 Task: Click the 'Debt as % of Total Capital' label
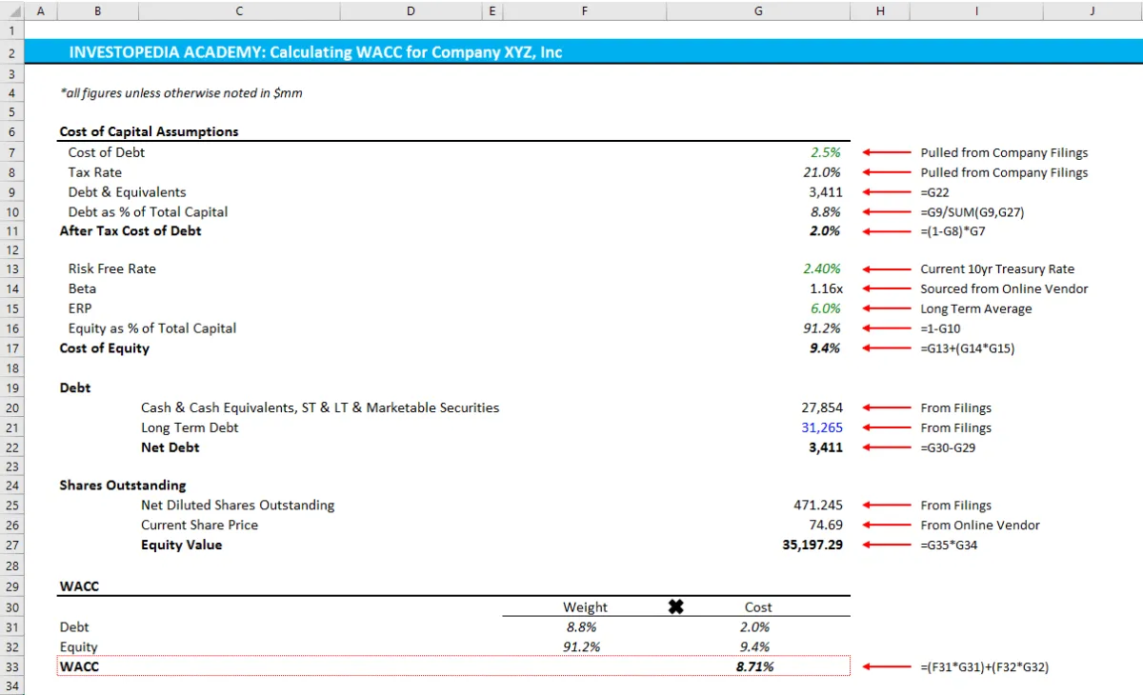coord(149,212)
